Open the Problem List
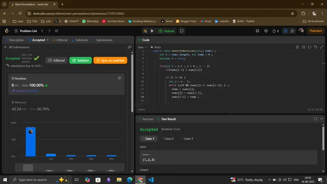The image size is (327, 184). click(x=26, y=31)
